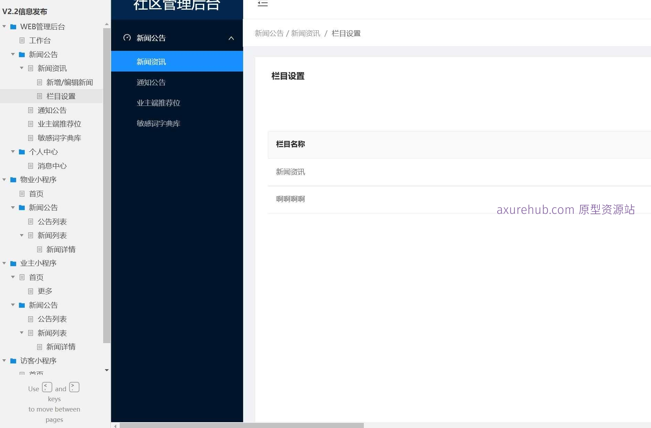Screen dimensions: 651x428
Task: Click the folder icon of 业主小程序
Action: (x=13, y=263)
